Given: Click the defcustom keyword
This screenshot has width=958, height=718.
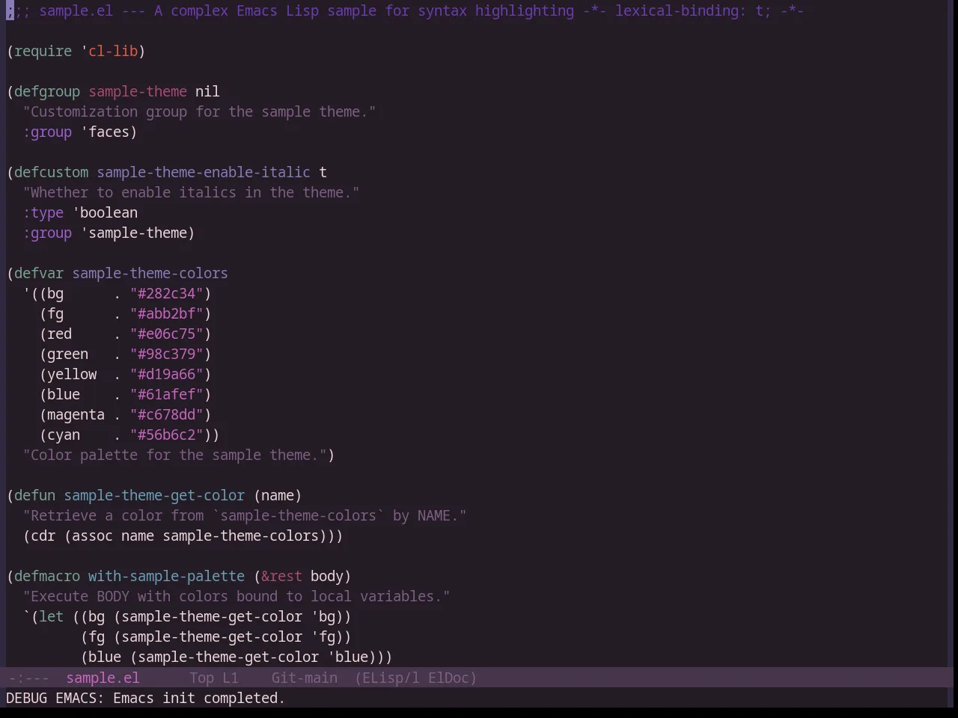Looking at the screenshot, I should [x=51, y=172].
